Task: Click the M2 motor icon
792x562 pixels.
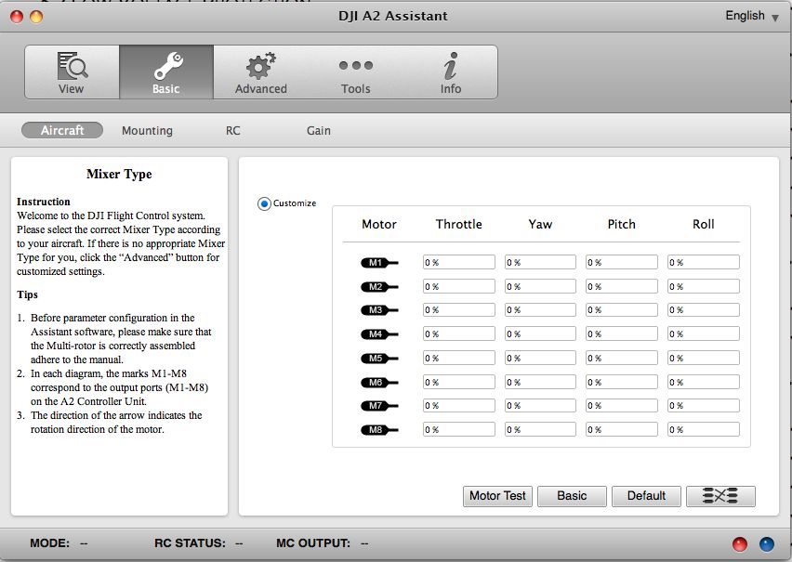Action: pos(379,287)
